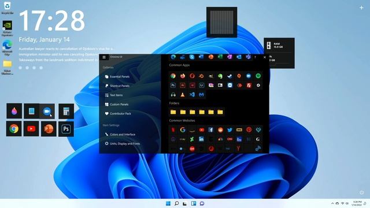Select the FileZilla Fz icon
This screenshot has width=370, height=208.
[249, 86]
